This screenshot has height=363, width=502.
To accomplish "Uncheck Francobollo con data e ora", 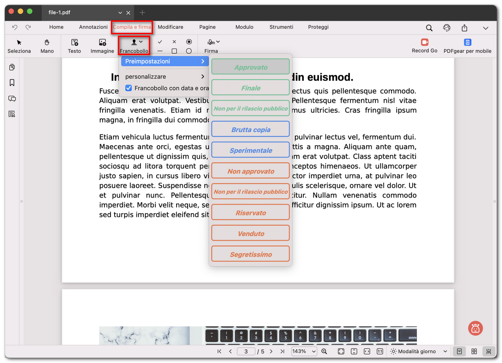I will 129,88.
